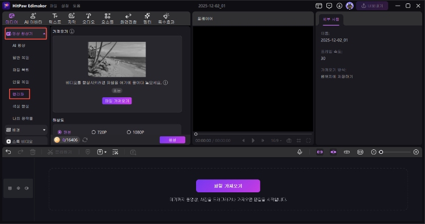Toggle the preview-axis icon in timeline toolbar
The height and width of the screenshot is (224, 425).
point(347,152)
